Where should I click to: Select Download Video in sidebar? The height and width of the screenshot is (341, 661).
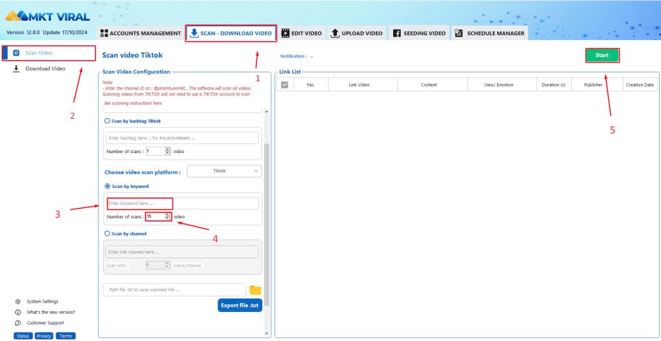45,68
